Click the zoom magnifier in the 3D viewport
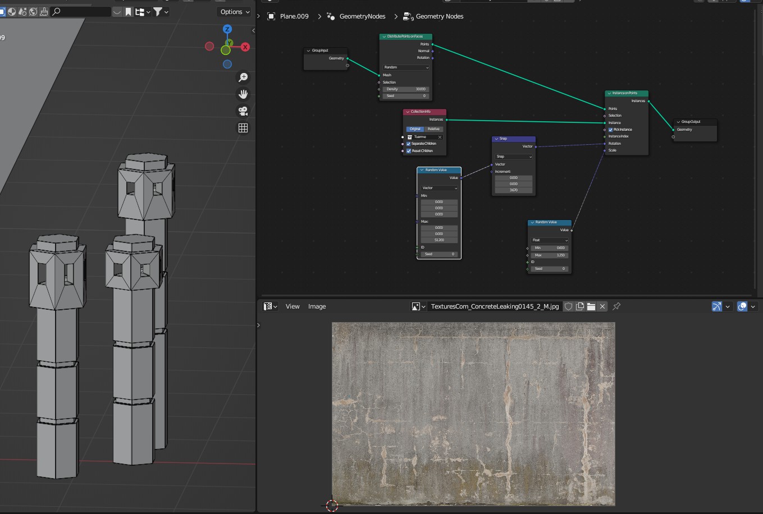The image size is (763, 514). (243, 77)
